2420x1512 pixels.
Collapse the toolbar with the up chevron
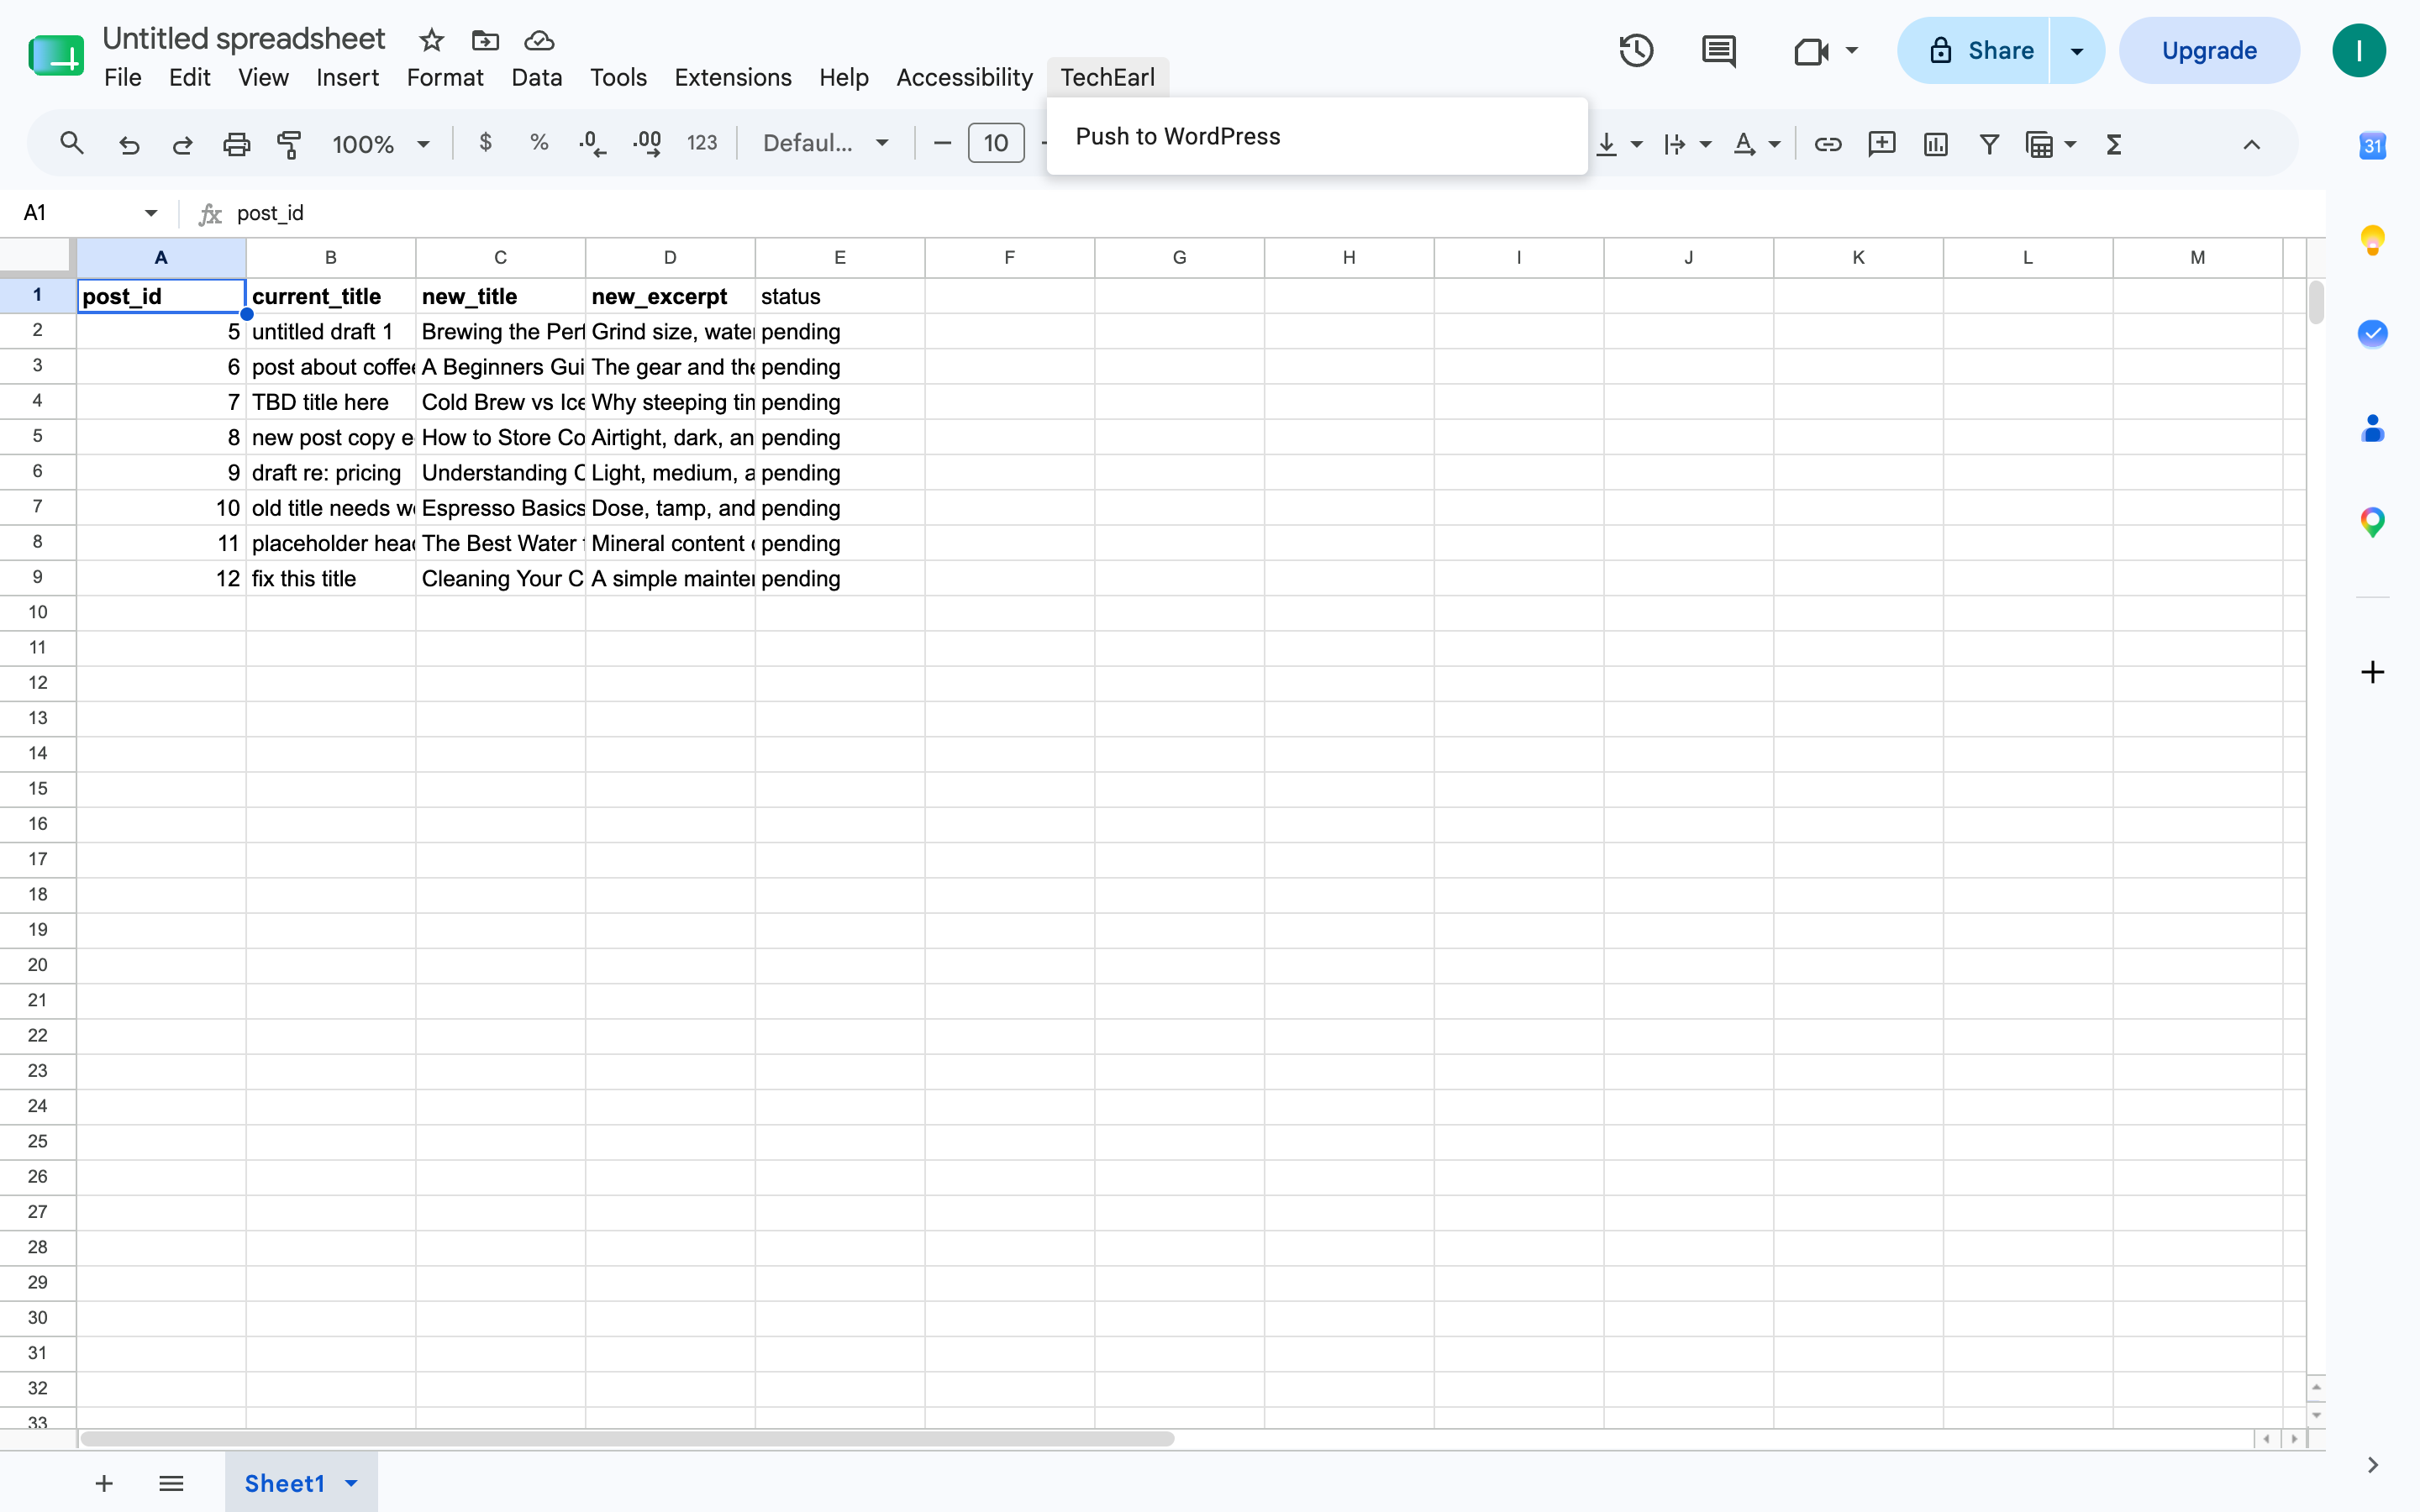(2251, 144)
